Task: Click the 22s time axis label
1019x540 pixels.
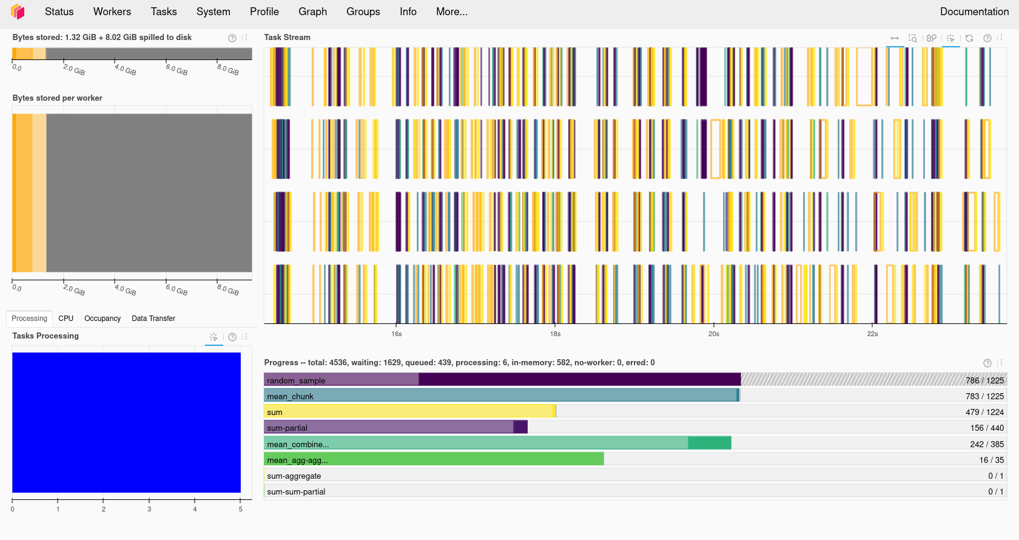Action: pyautogui.click(x=872, y=334)
